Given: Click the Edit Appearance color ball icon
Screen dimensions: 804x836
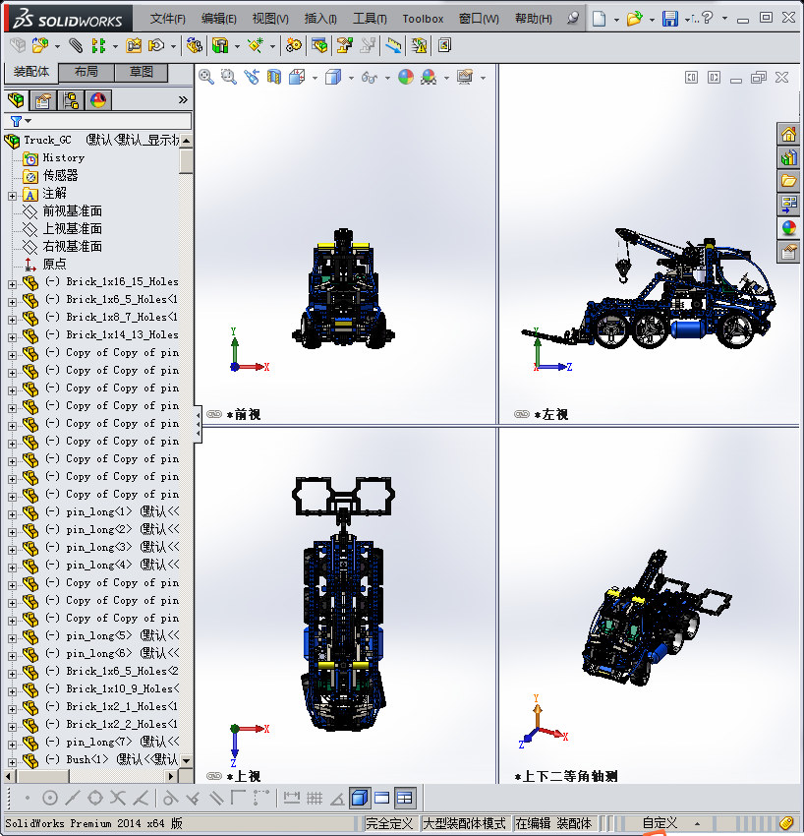Looking at the screenshot, I should (406, 78).
